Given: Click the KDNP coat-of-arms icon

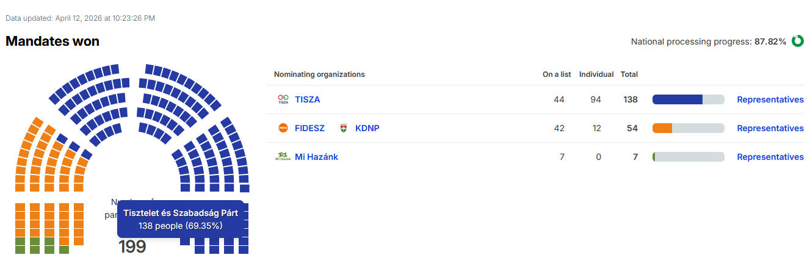Looking at the screenshot, I should pyautogui.click(x=344, y=128).
